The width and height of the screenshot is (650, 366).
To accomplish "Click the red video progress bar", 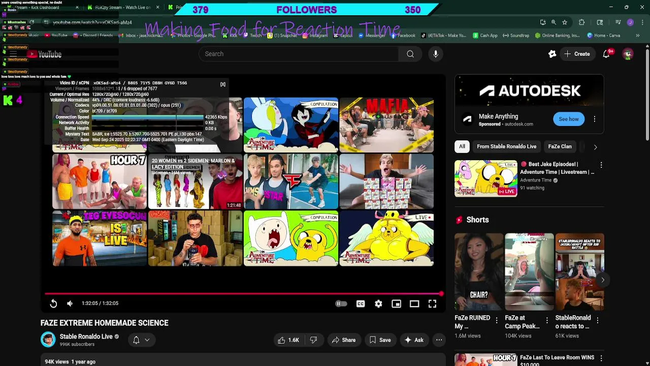I will (243, 294).
